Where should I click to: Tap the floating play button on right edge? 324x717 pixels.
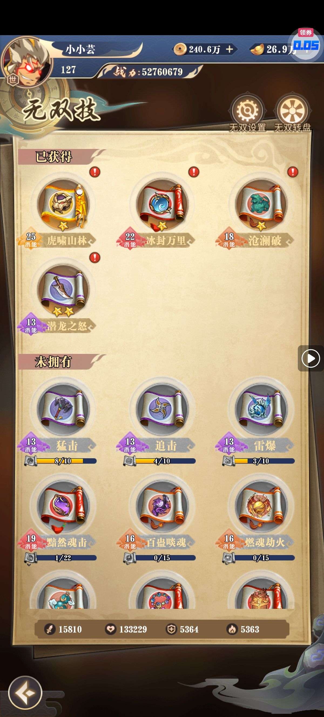tap(310, 358)
